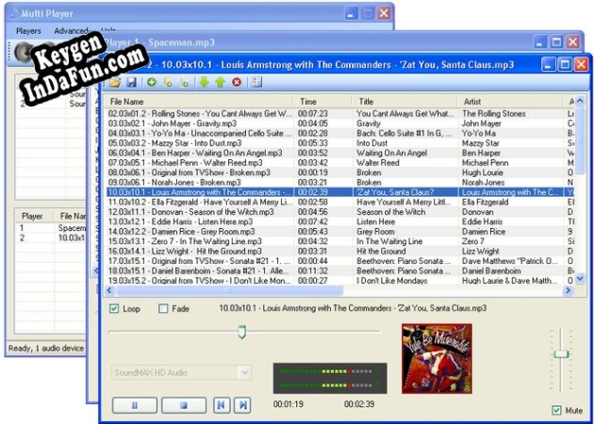Open the Advanced menu in Multi Player

[x=71, y=31]
